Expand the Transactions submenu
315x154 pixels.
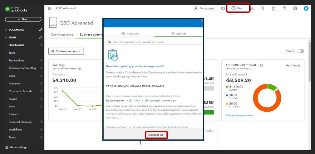41,60
